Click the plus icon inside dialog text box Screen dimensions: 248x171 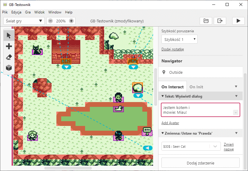tap(236, 113)
